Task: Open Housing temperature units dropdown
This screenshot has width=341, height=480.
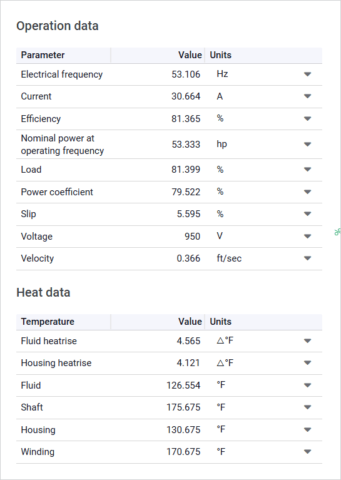Action: tap(307, 429)
